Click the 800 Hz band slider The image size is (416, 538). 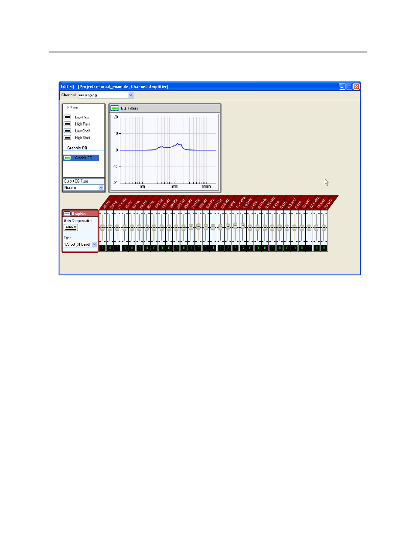coord(221,227)
